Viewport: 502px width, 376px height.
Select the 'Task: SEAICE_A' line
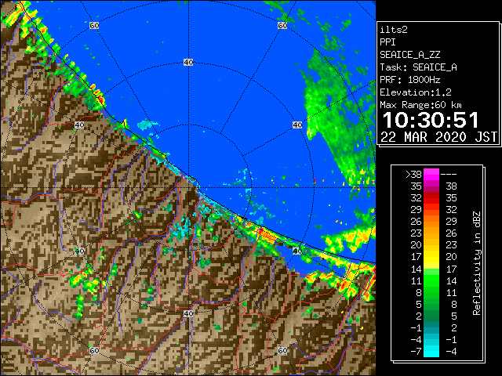[x=418, y=67]
